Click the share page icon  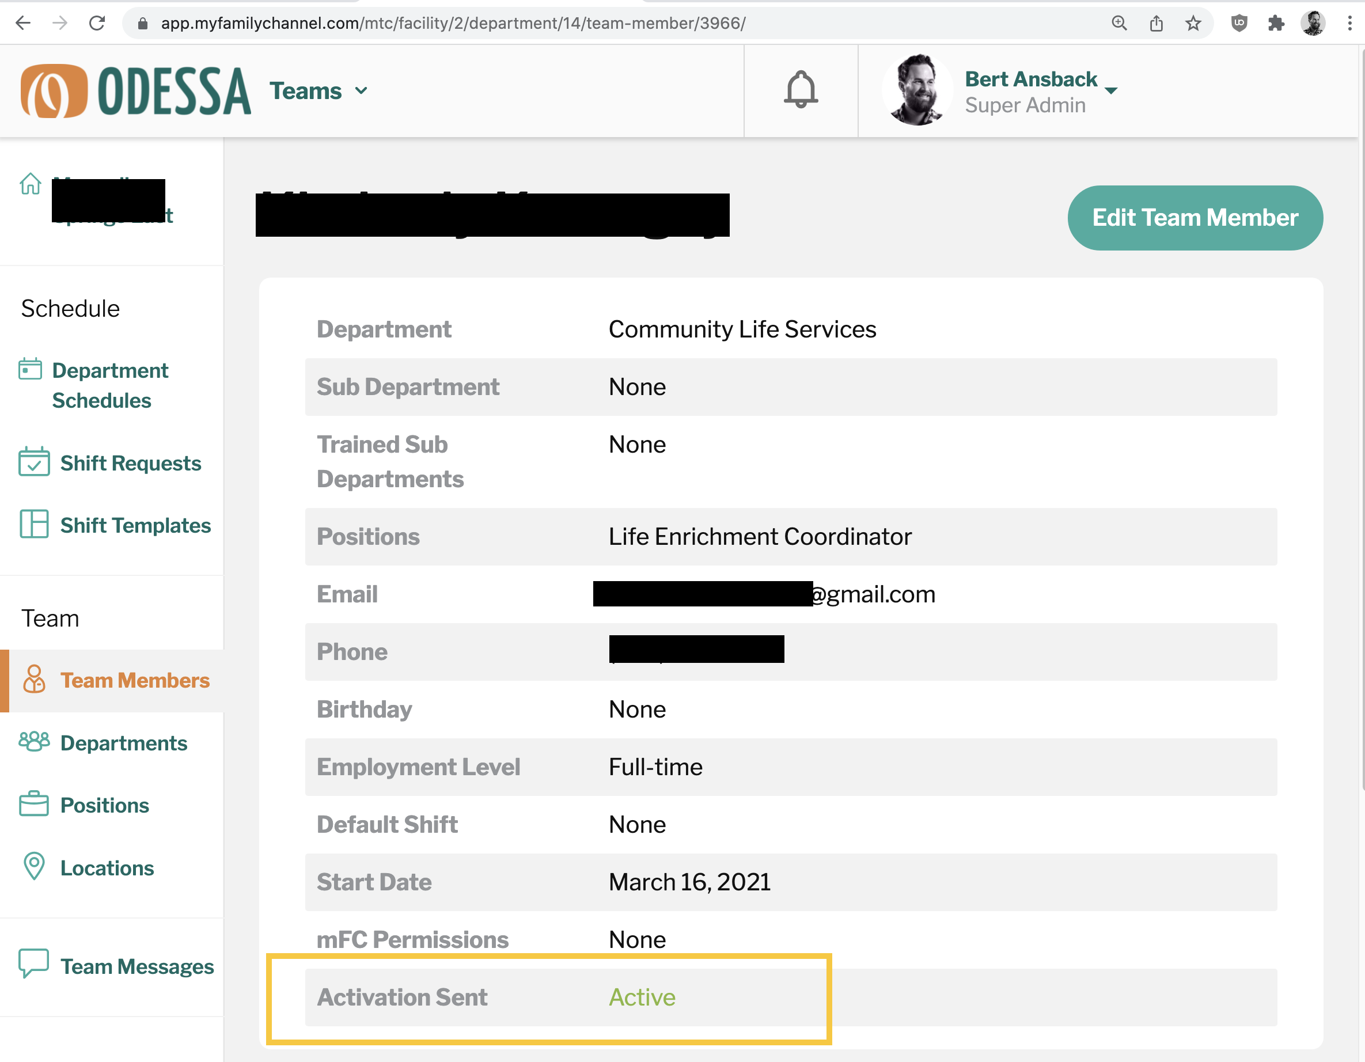(x=1157, y=23)
